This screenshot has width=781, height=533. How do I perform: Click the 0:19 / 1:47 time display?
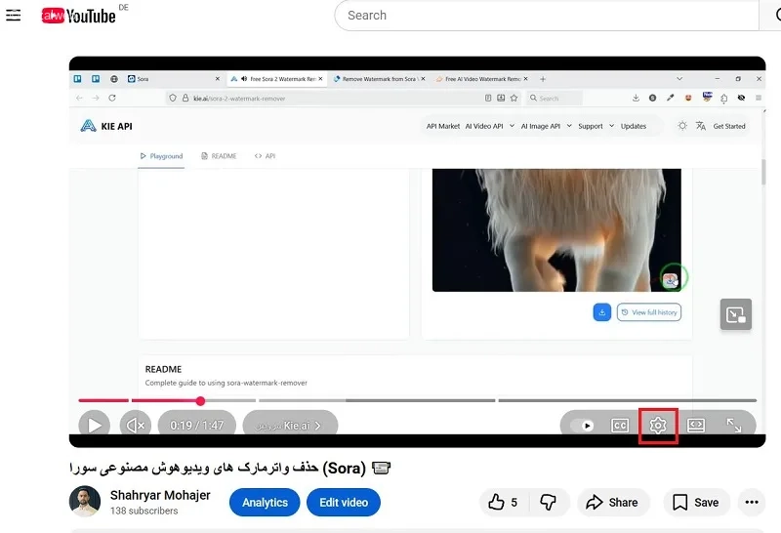click(197, 426)
